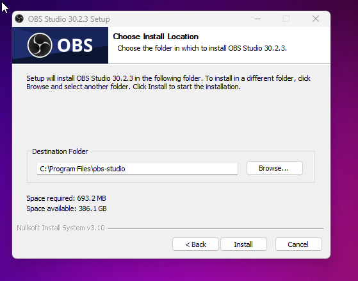Click the Browse... button
The height and width of the screenshot is (281, 358).
275,168
